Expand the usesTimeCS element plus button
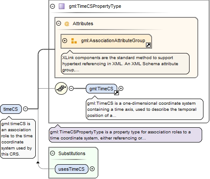The width and height of the screenshot is (210, 179). click(x=92, y=169)
